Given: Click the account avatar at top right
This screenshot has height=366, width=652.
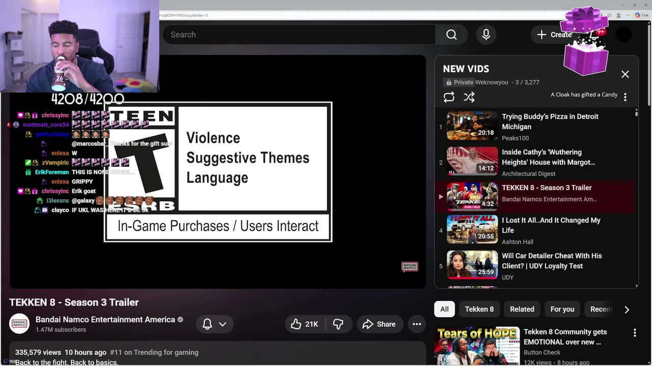Looking at the screenshot, I should click(623, 35).
